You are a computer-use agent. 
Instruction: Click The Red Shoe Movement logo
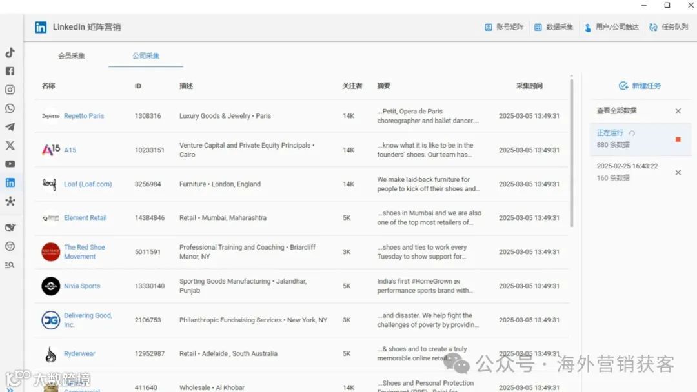[x=51, y=251]
